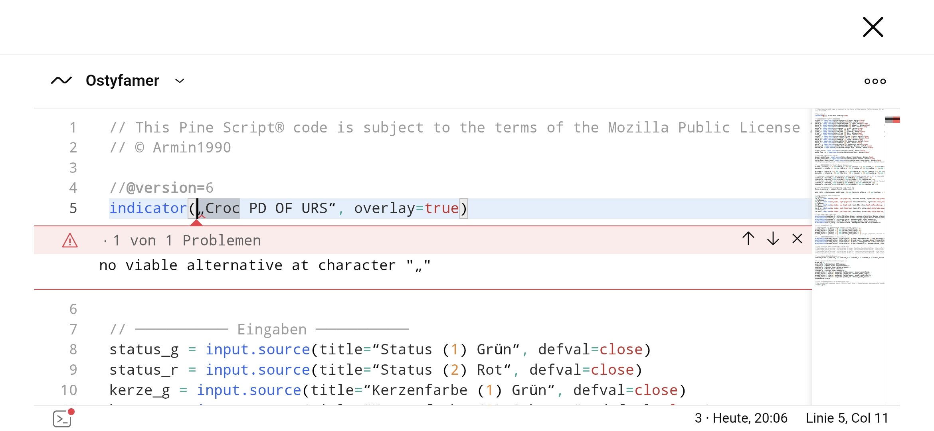Go to previous problem with up arrow

748,239
